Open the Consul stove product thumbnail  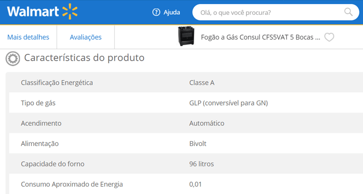click(x=186, y=36)
